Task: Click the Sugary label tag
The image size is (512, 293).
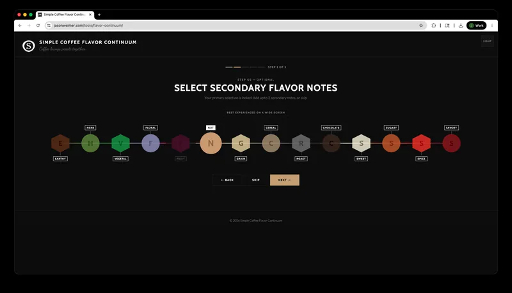Action: coord(391,127)
